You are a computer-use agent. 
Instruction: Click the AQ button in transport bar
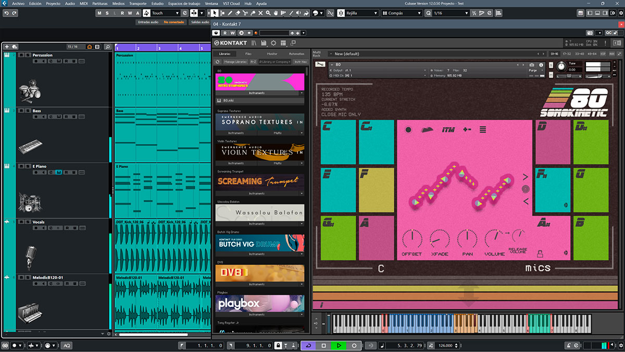pyautogui.click(x=67, y=345)
